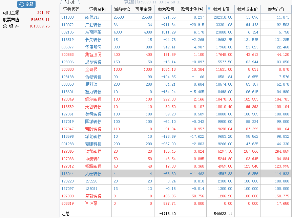Select the 华康股份 row name
This screenshot has height=218, width=292.
pos(93,47)
